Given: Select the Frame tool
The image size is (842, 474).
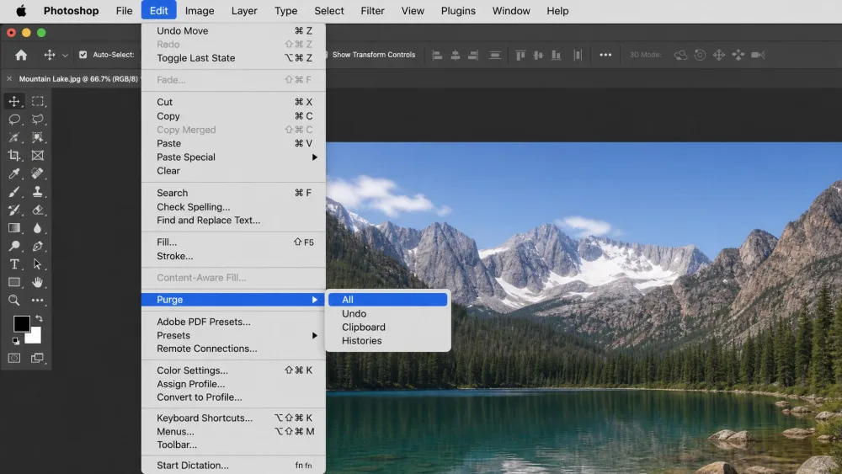Looking at the screenshot, I should 38,156.
